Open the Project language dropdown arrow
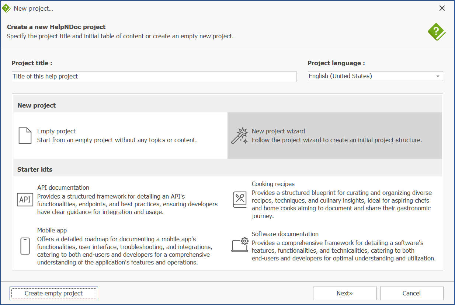The width and height of the screenshot is (455, 305). 438,76
